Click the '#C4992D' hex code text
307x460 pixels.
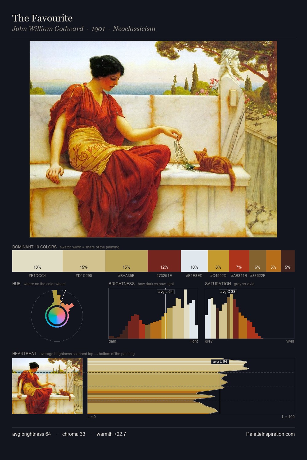[218, 276]
